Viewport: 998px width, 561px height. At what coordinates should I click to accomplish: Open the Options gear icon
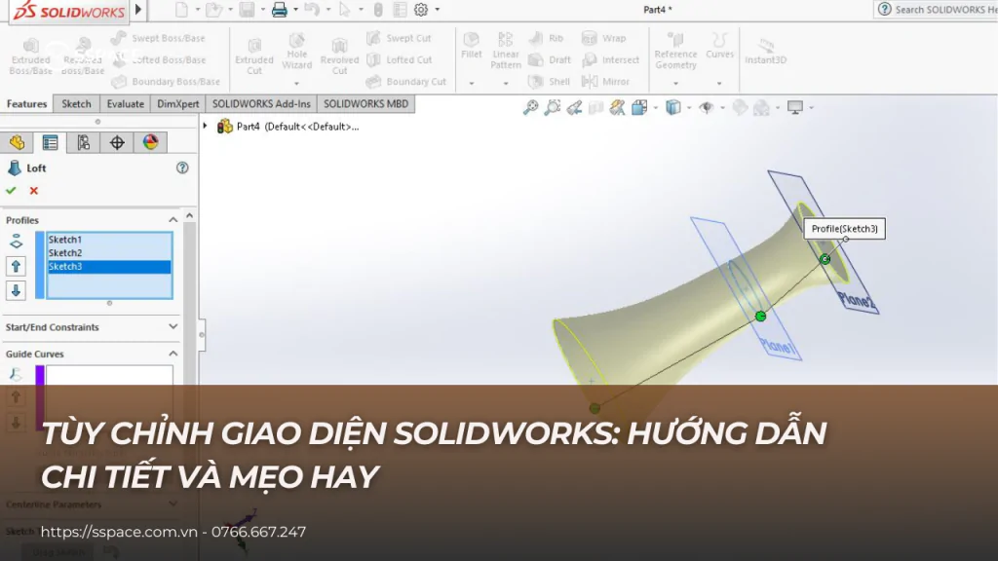click(421, 10)
